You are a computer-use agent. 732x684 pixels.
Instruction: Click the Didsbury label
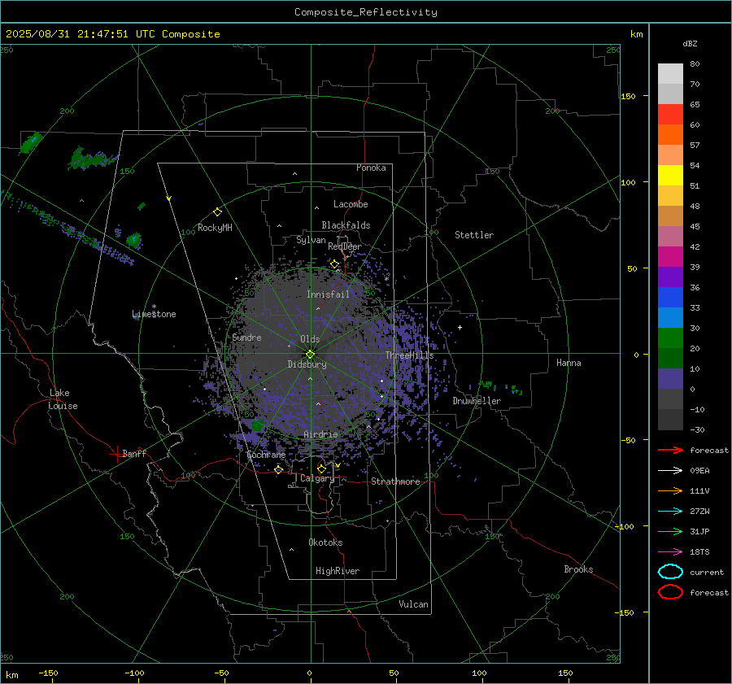307,364
